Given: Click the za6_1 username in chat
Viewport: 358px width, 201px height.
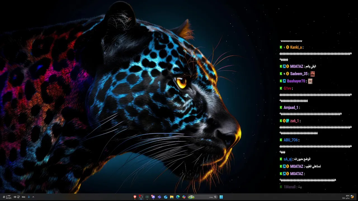Looking at the screenshot, I should (x=295, y=121).
